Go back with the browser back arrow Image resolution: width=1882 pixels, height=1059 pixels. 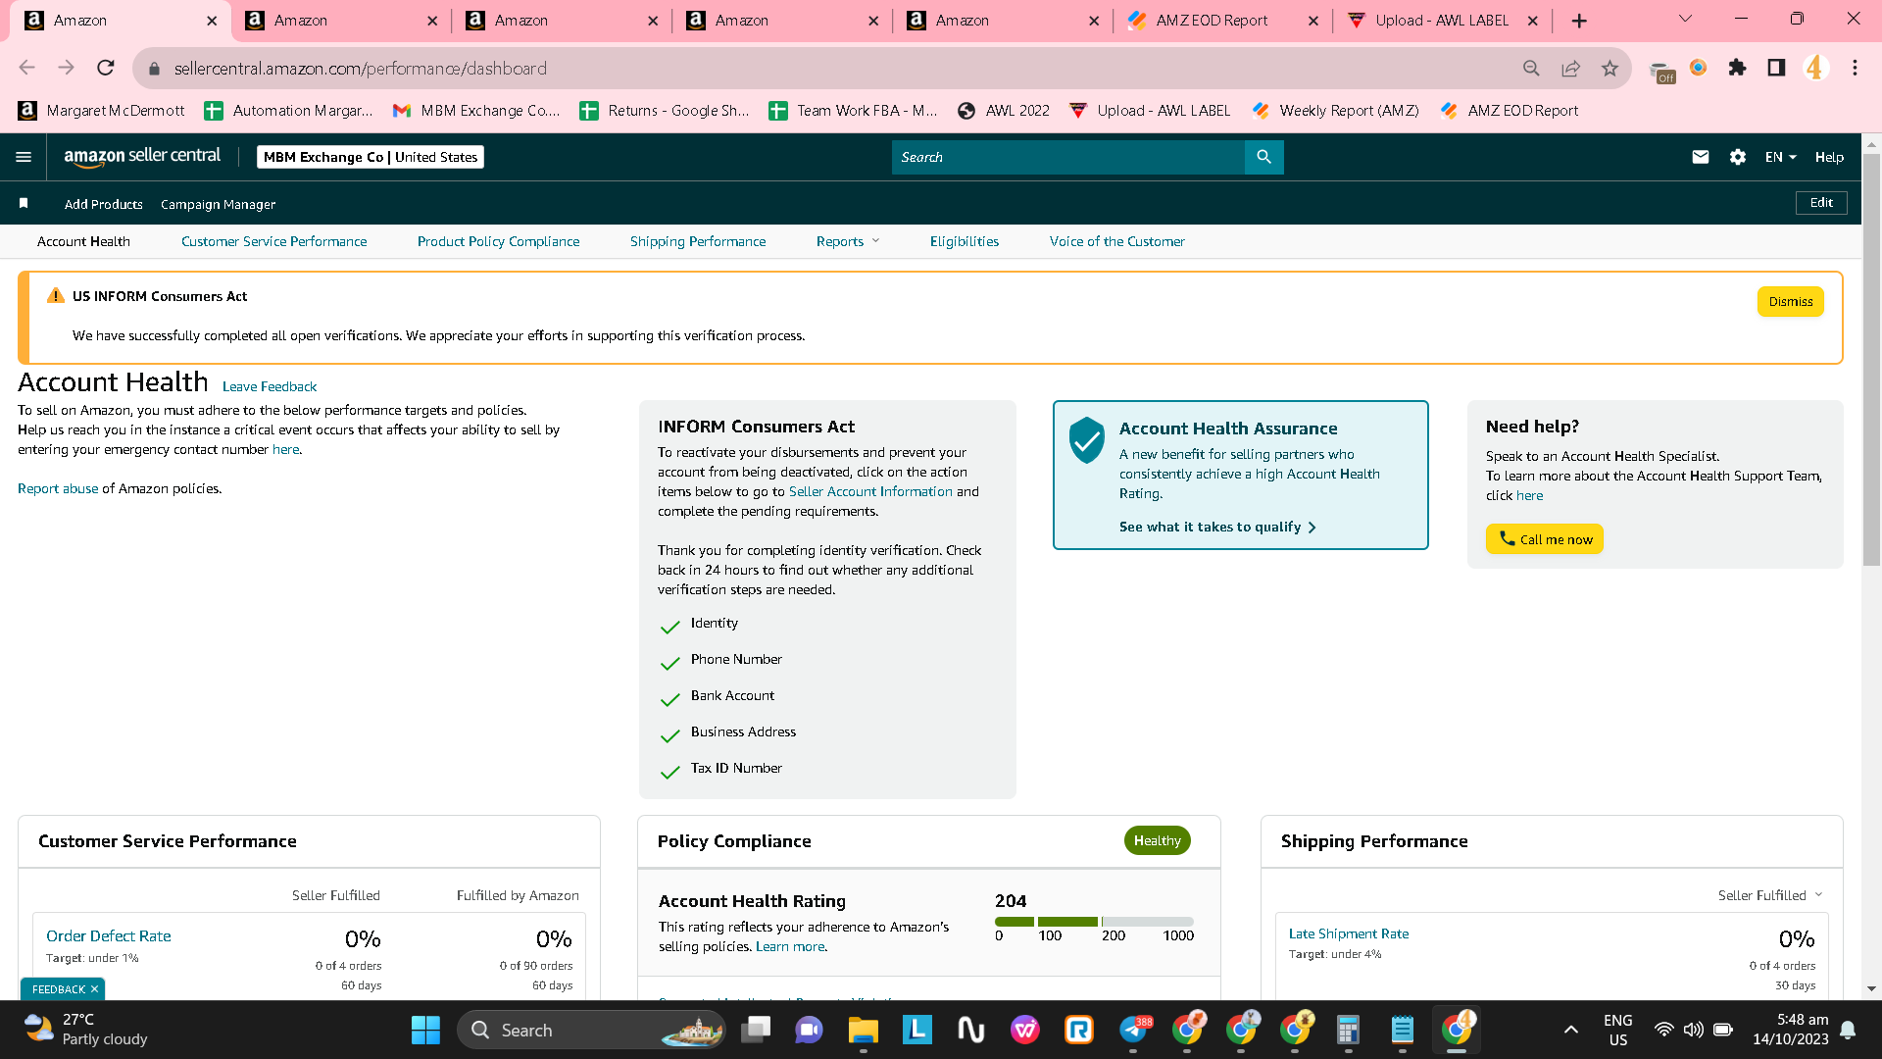(27, 68)
